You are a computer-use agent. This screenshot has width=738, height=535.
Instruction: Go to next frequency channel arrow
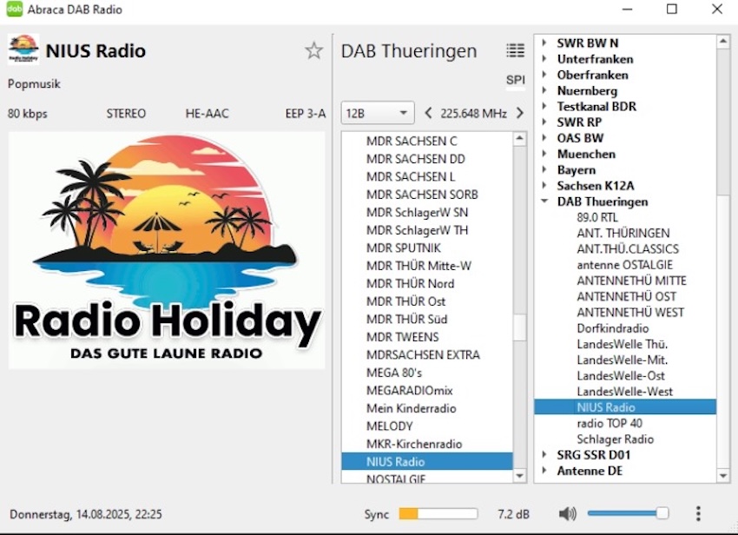pyautogui.click(x=519, y=113)
